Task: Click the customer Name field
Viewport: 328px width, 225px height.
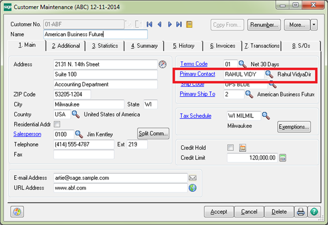Action: [96, 34]
